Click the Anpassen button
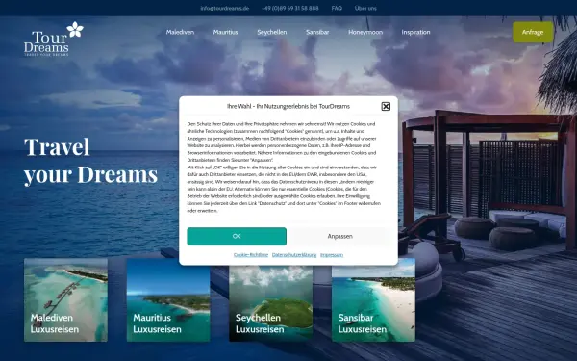 pyautogui.click(x=340, y=236)
